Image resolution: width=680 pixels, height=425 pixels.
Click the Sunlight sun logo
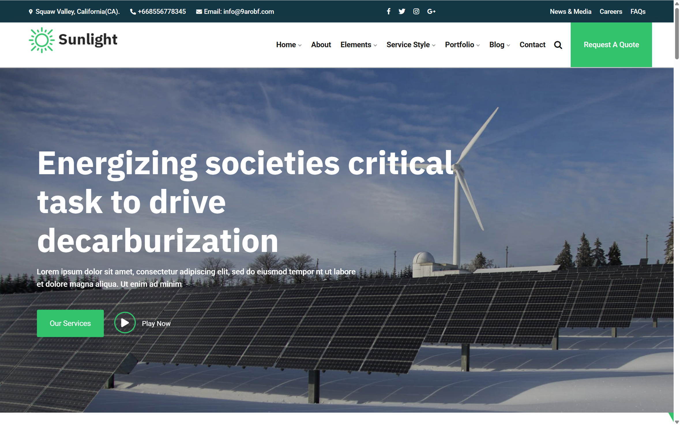[x=42, y=40]
